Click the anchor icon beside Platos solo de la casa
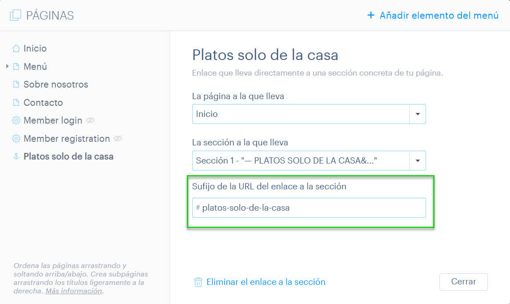Image resolution: width=510 pixels, height=304 pixels. coord(16,156)
